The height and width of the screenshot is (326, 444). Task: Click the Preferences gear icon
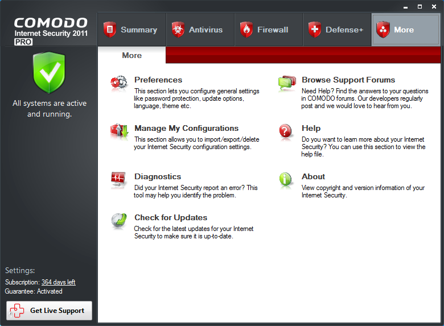pos(119,84)
